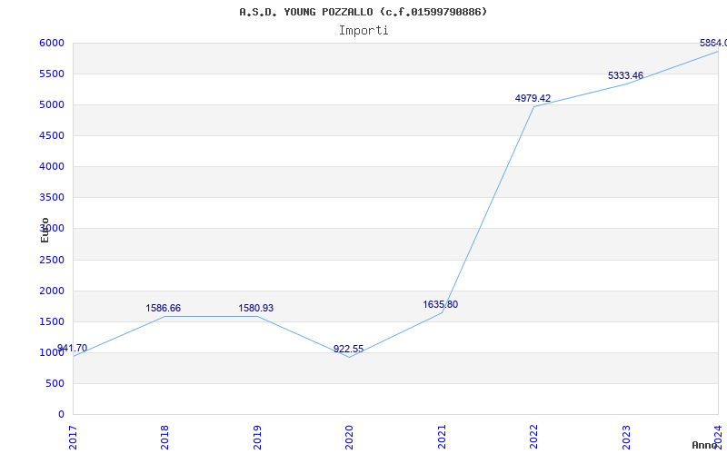Click the 2019 x-axis label
The image size is (727, 454).
point(257,438)
